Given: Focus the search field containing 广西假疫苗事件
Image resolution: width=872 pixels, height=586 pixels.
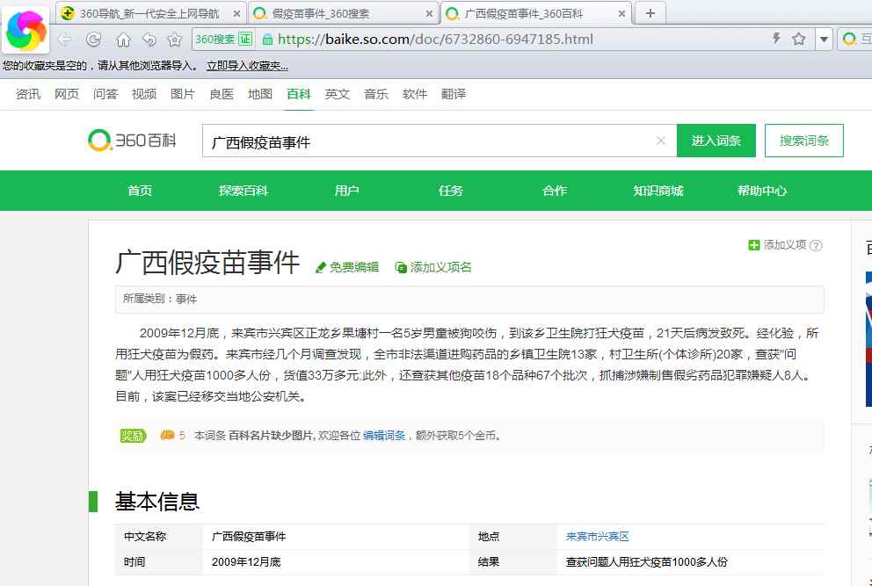Looking at the screenshot, I should tap(431, 141).
